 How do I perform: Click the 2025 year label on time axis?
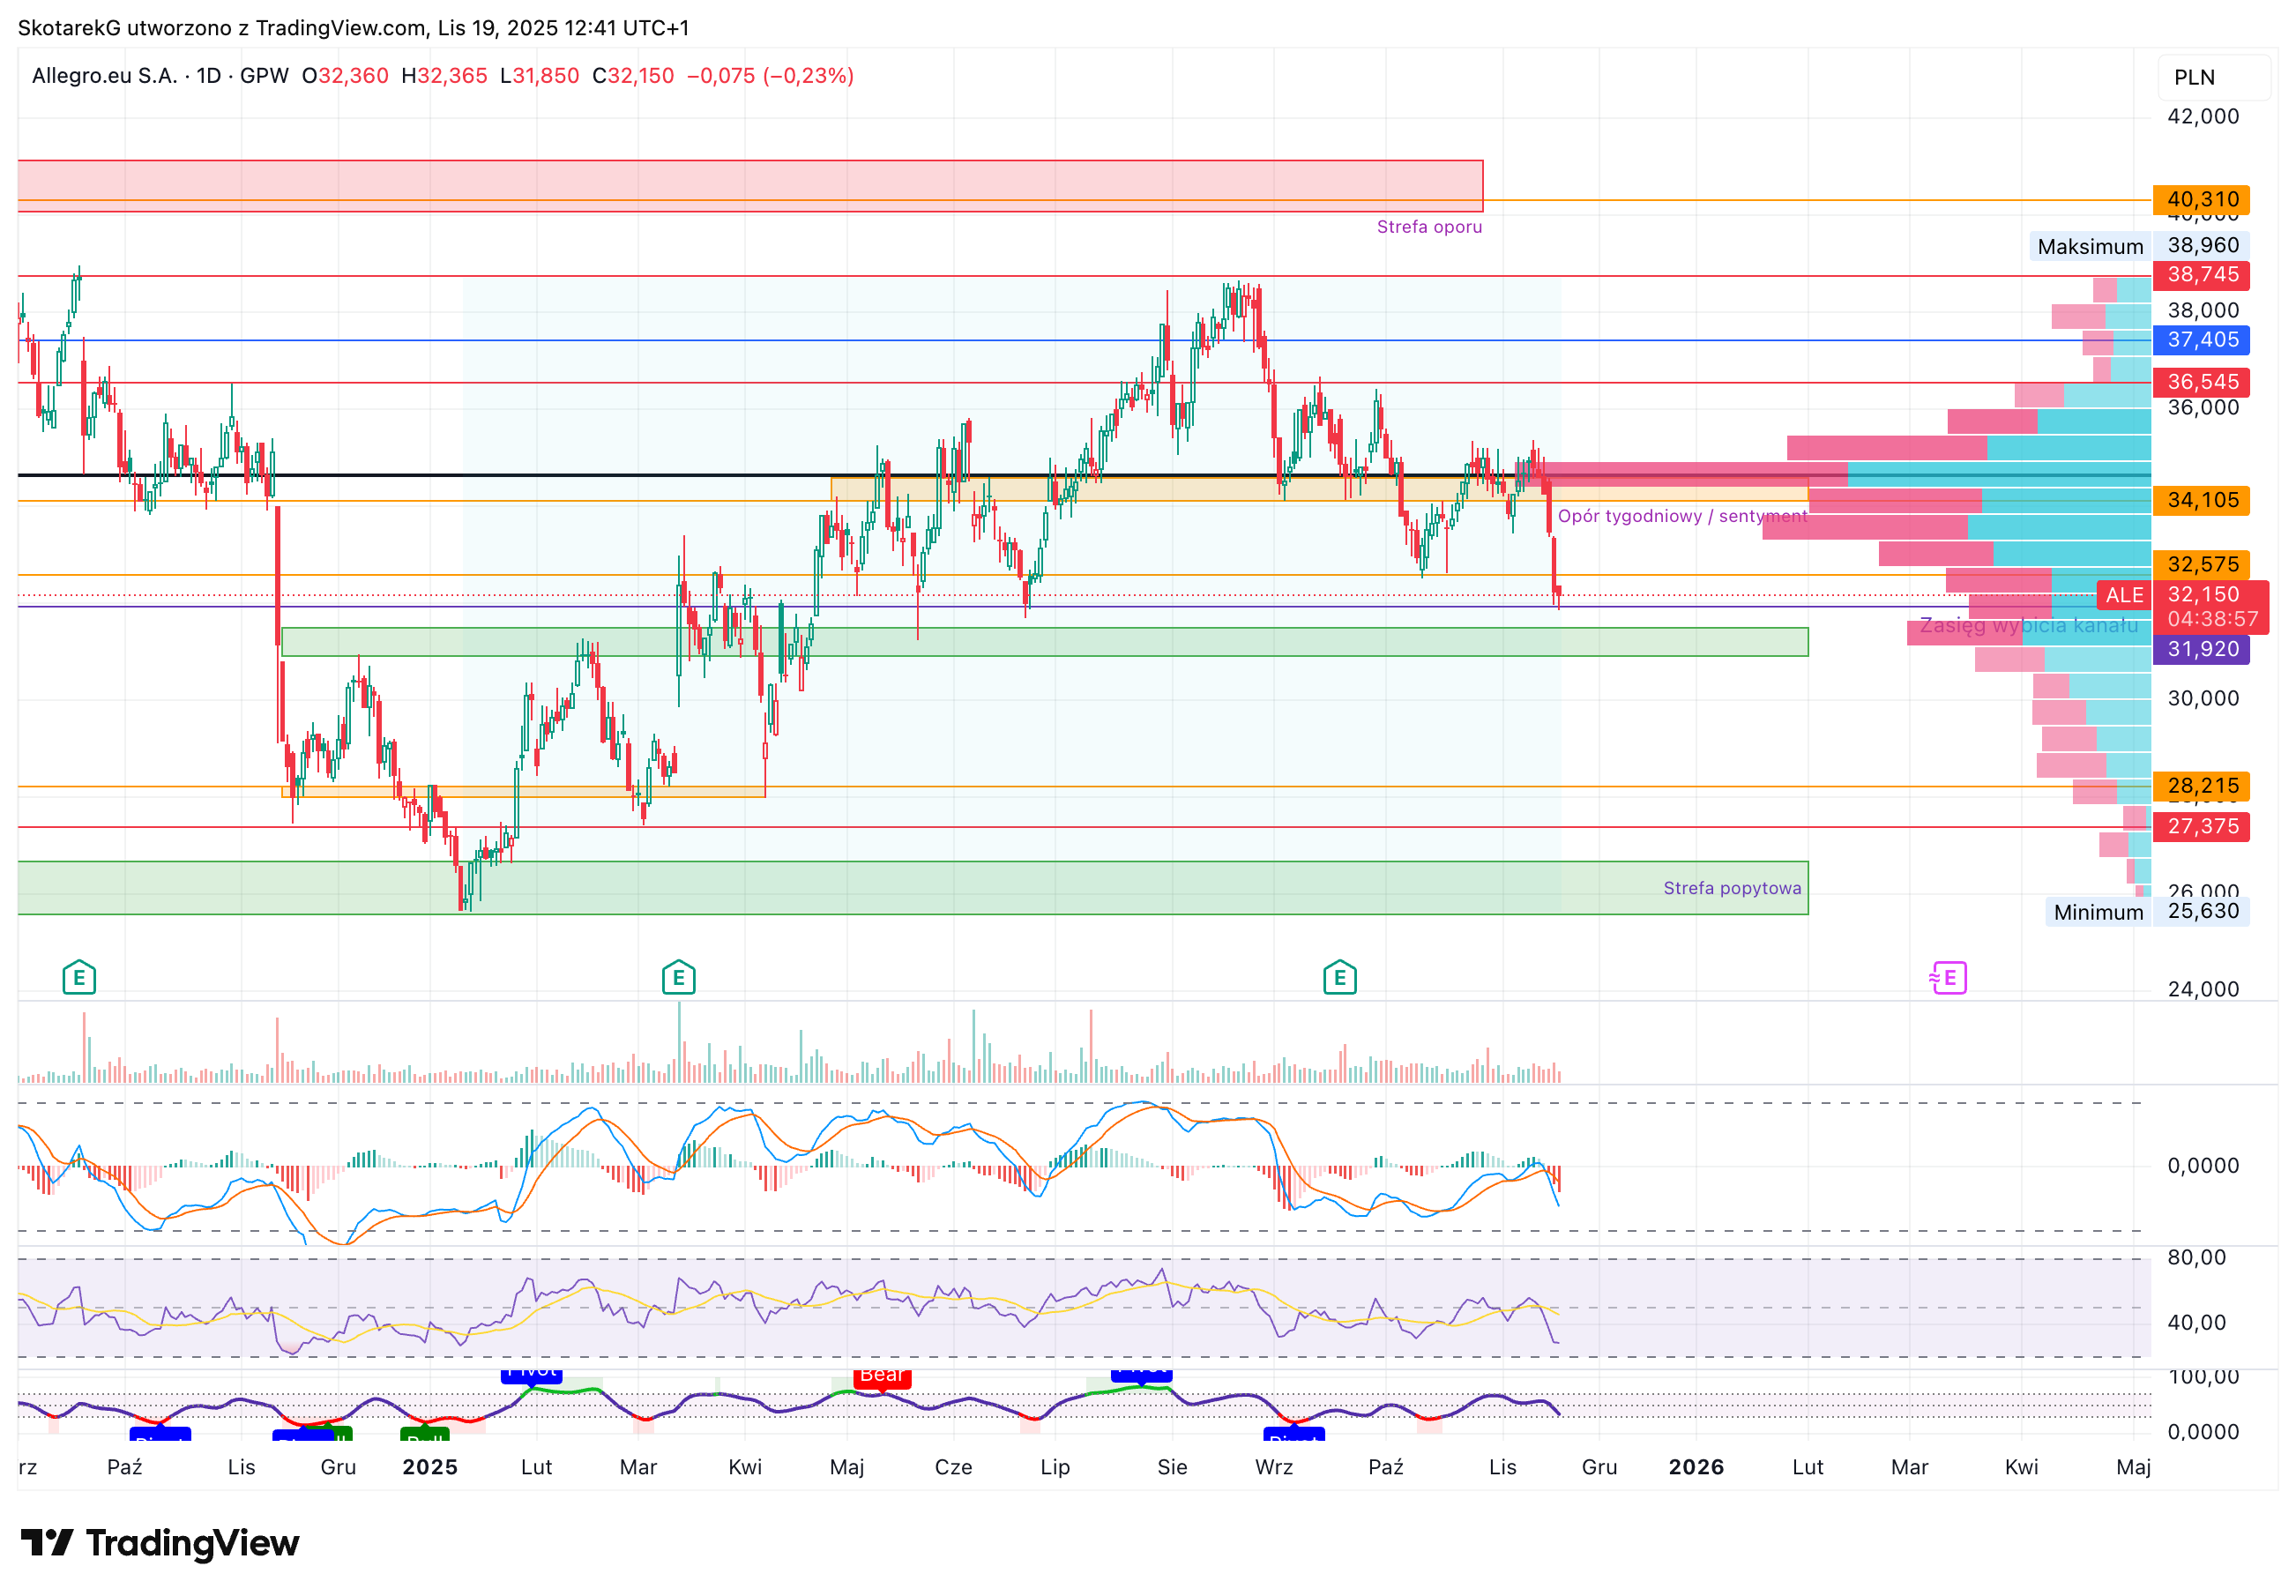(430, 1467)
